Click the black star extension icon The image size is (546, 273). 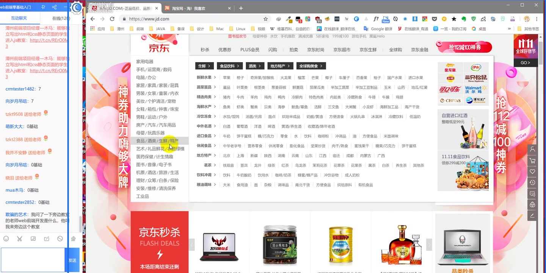[x=454, y=19]
